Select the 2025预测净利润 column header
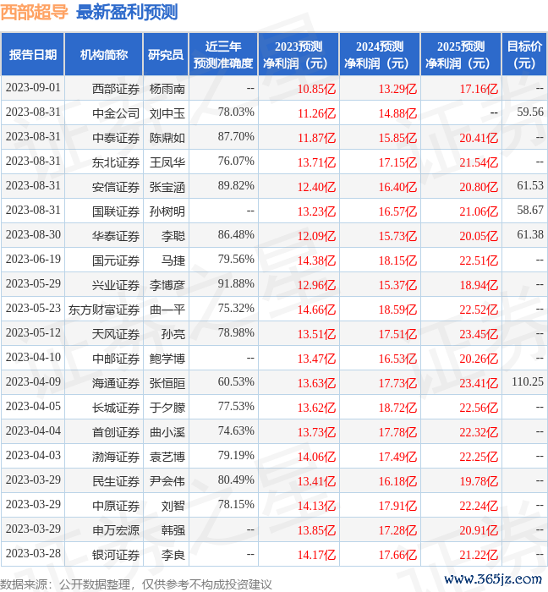Image resolution: width=548 pixels, height=592 pixels. (x=461, y=54)
